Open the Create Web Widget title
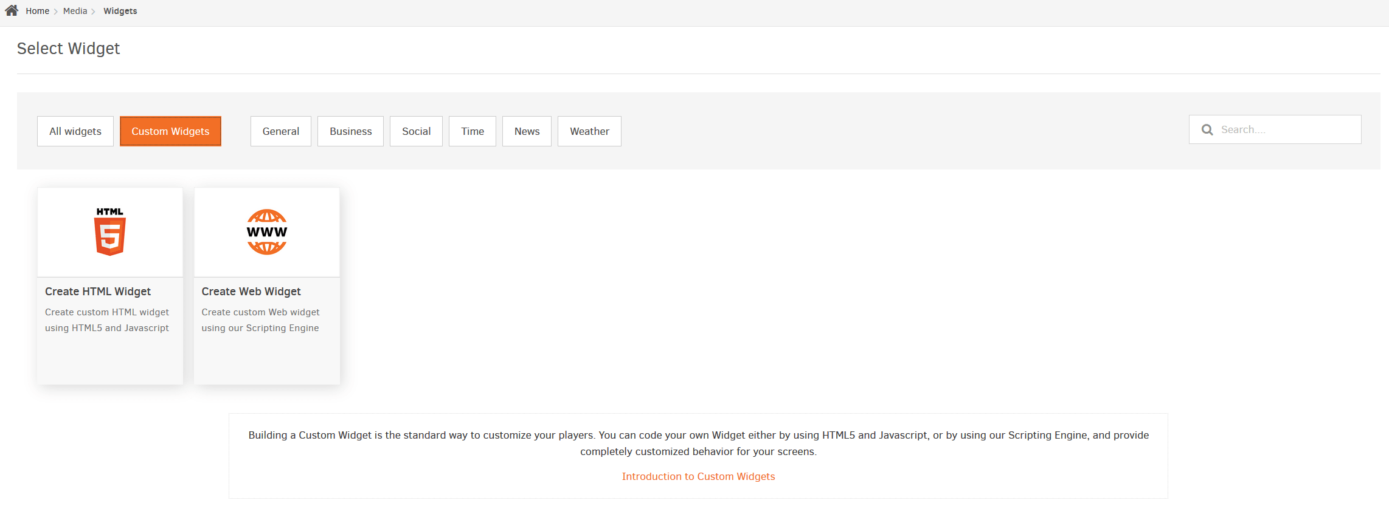The width and height of the screenshot is (1389, 517). point(251,292)
